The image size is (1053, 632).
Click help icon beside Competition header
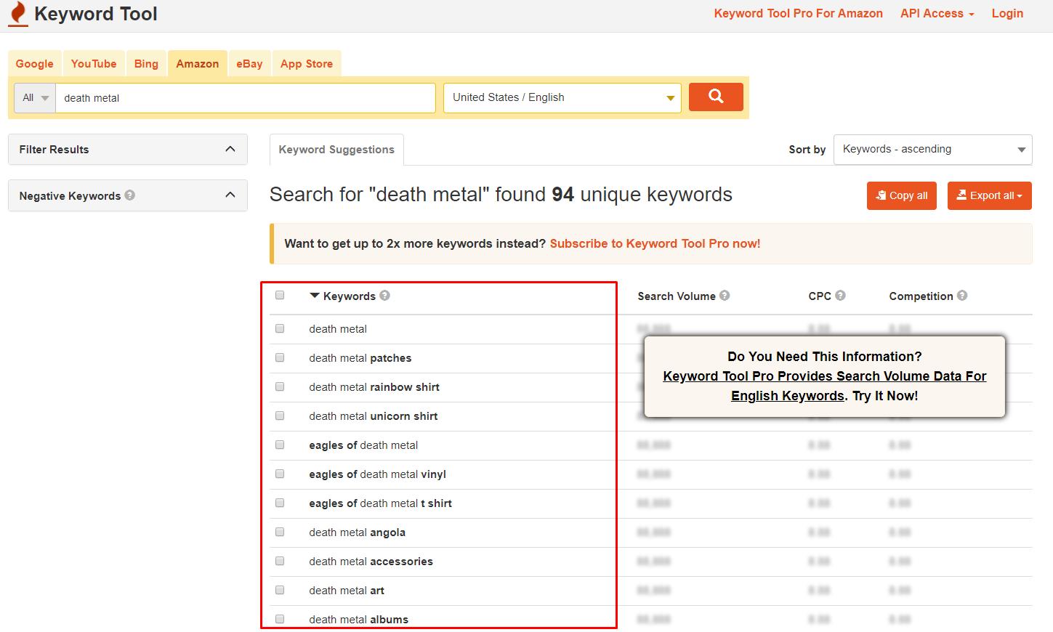pyautogui.click(x=962, y=295)
